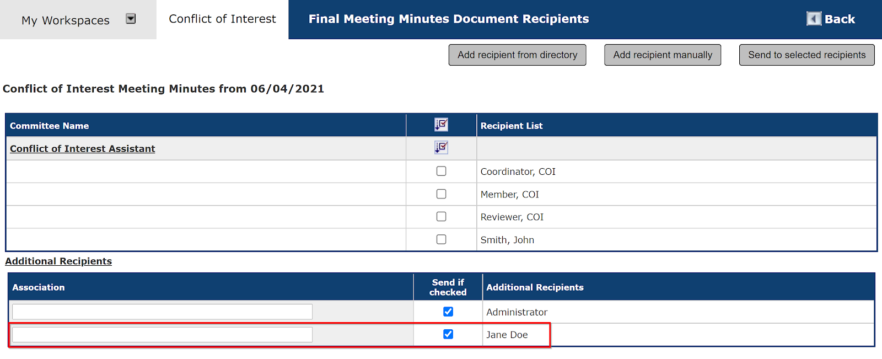Click the Association field for Administrator
This screenshot has width=882, height=359.
(x=162, y=312)
